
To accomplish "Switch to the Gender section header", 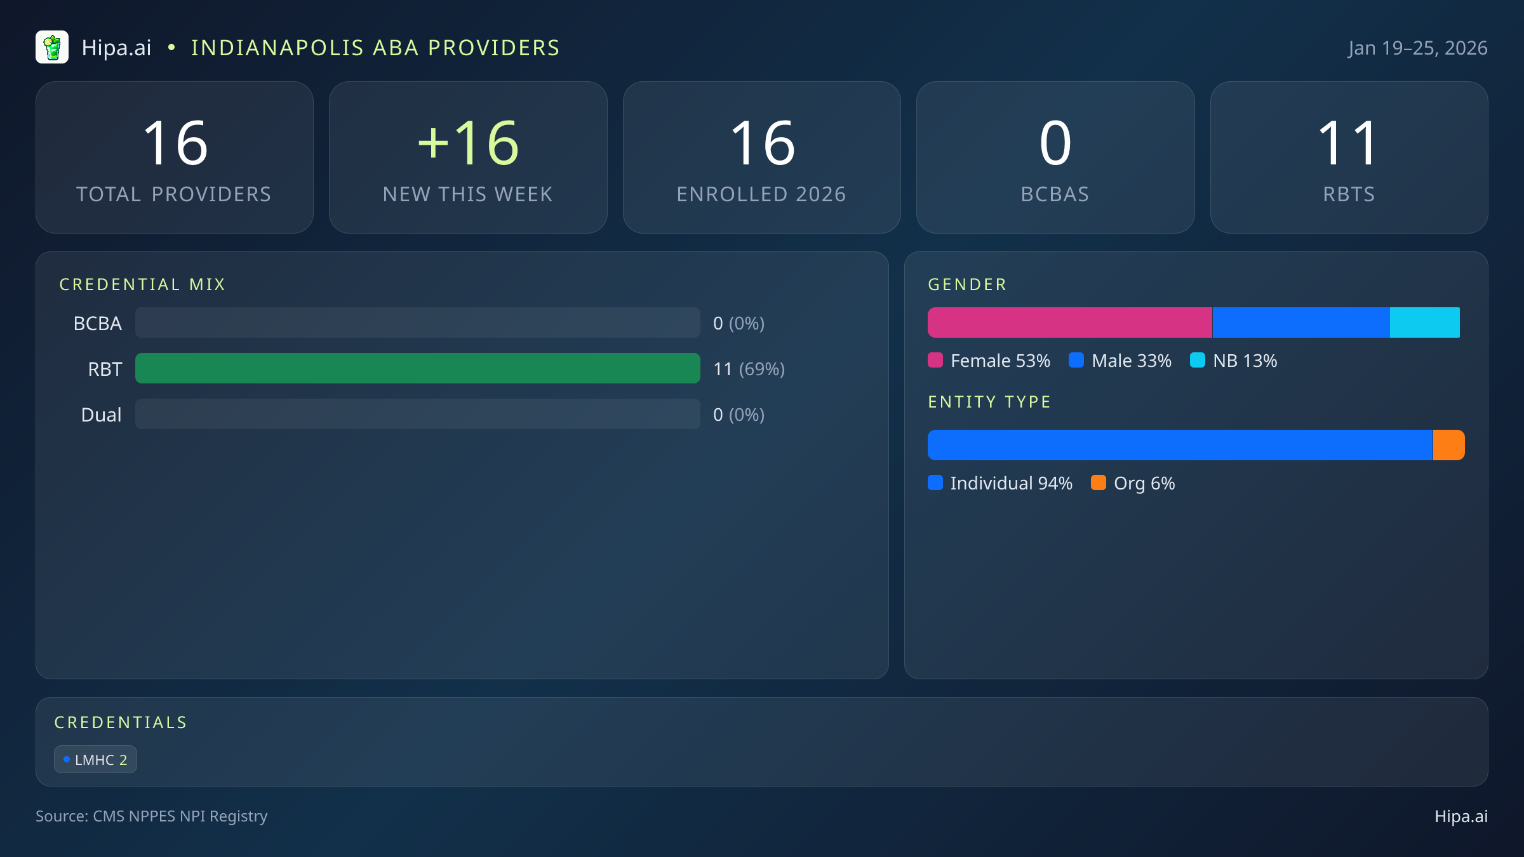I will point(966,284).
